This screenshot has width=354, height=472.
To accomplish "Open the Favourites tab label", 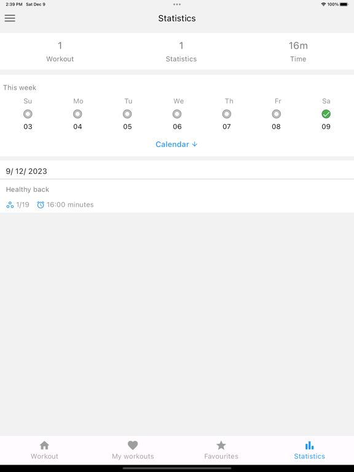I will [221, 457].
